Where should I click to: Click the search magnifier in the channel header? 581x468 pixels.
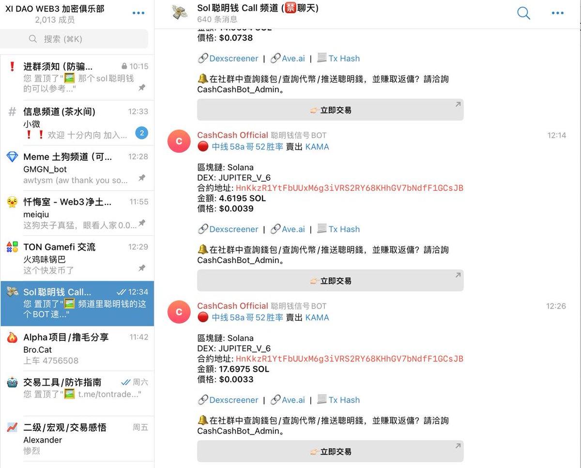[523, 13]
